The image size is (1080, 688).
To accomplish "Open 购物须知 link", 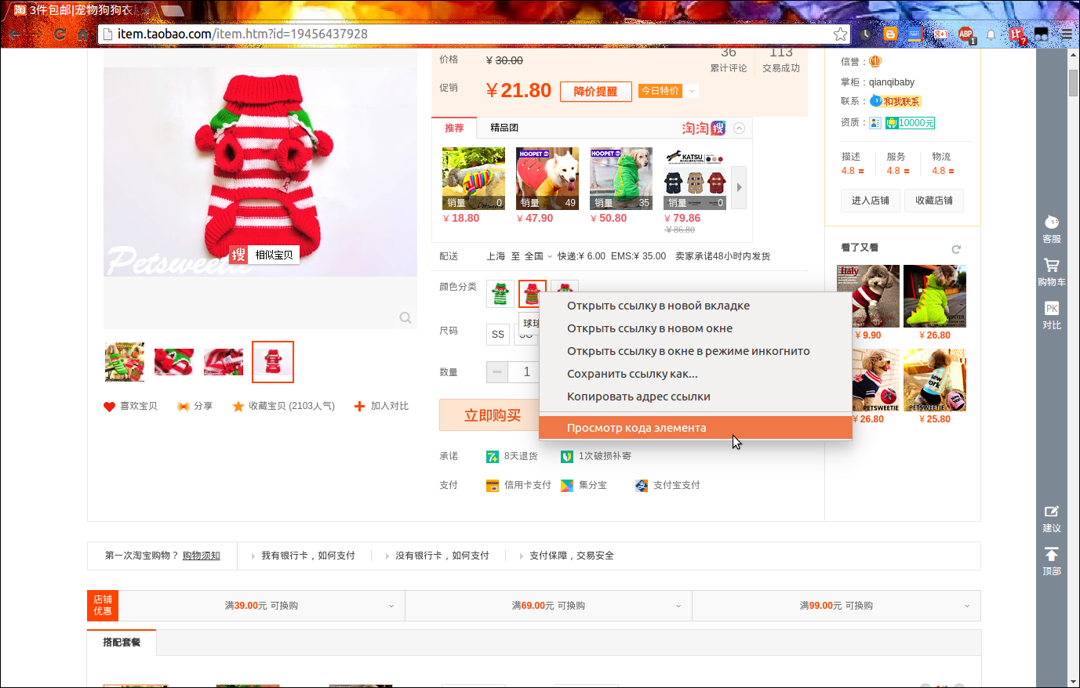I will 202,556.
